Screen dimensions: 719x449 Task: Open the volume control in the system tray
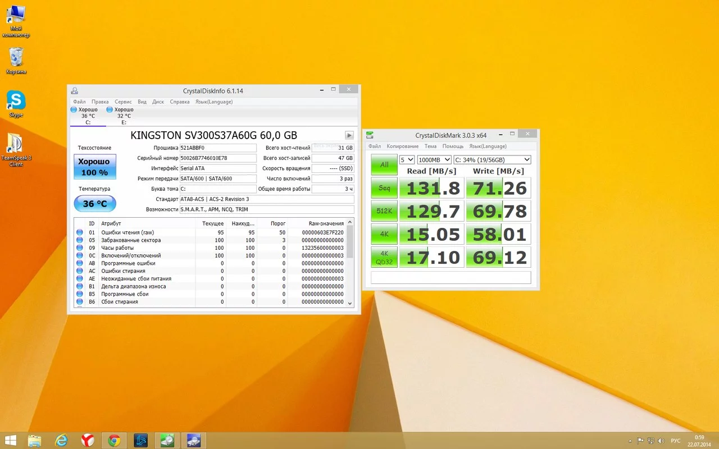661,440
